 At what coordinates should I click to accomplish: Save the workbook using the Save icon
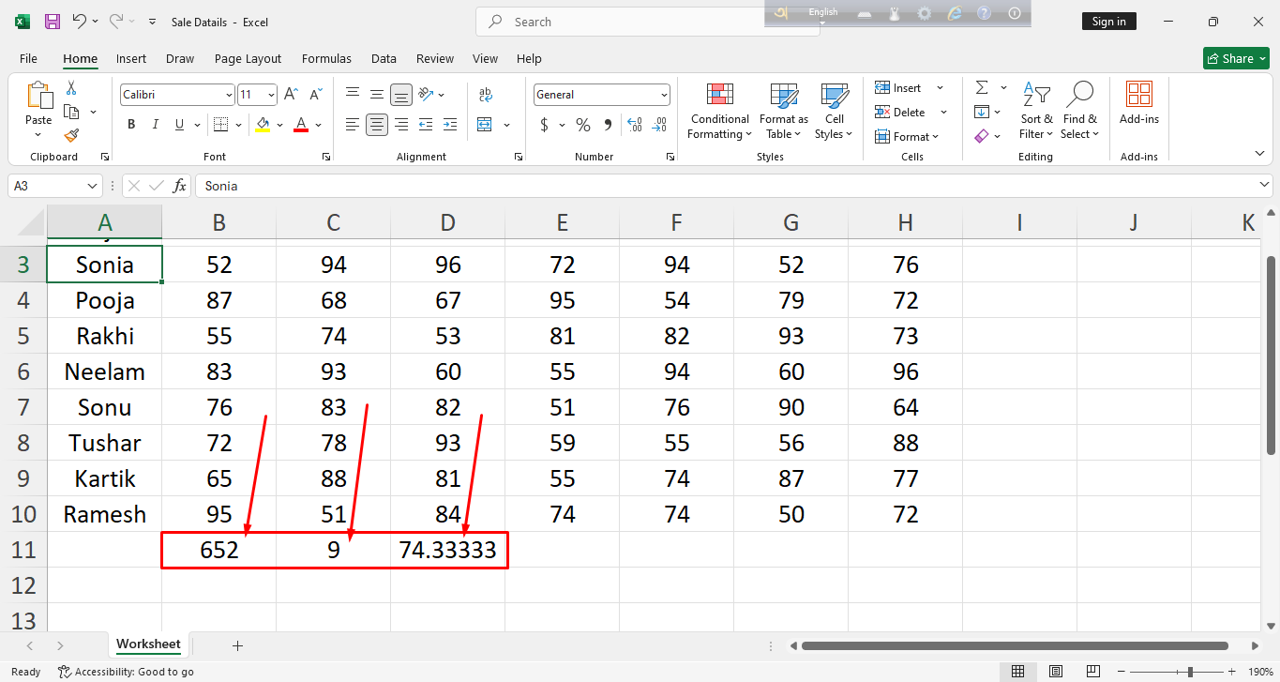53,22
